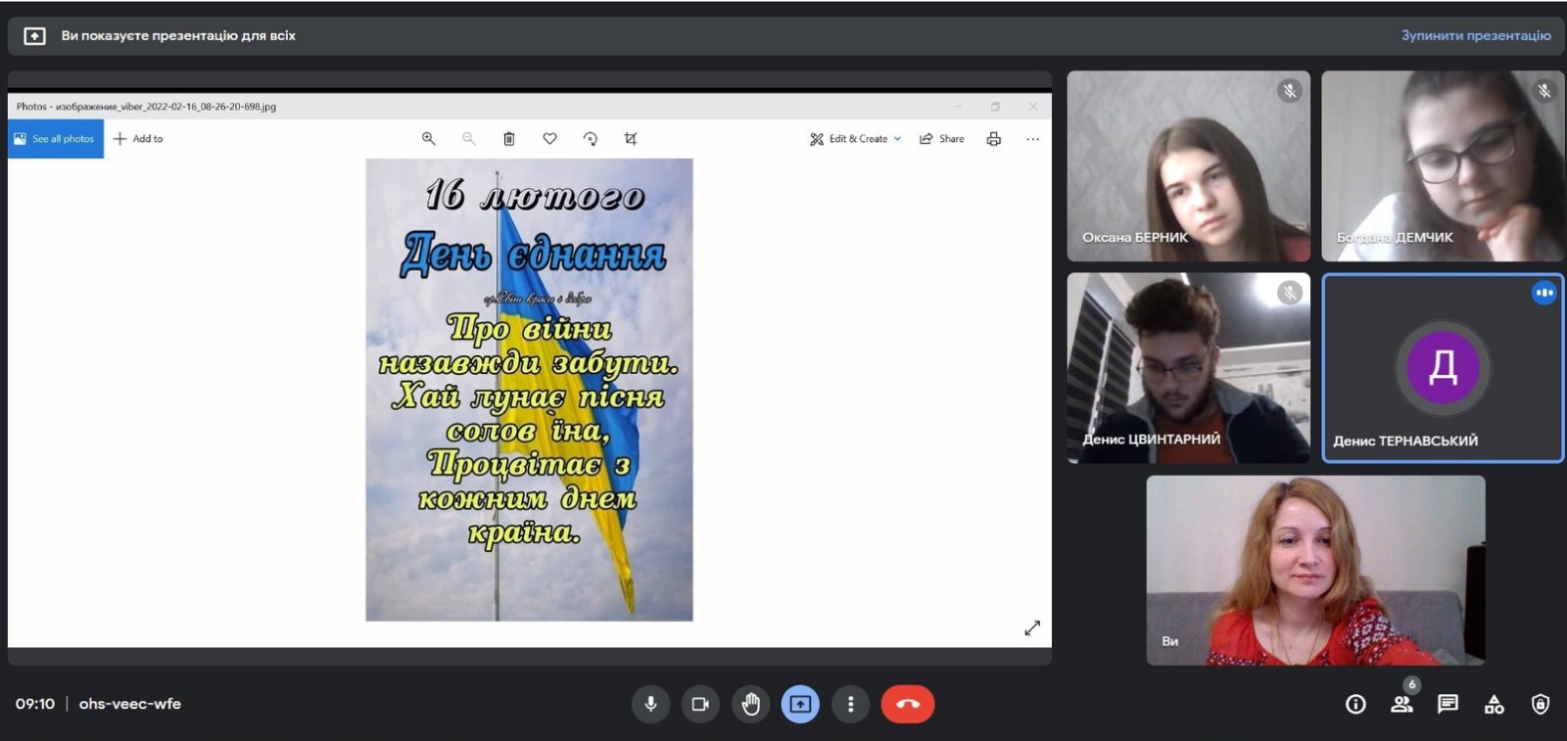Screen dimensions: 1567x741
Task: Rotate the photo using rotate icon
Action: [x=590, y=139]
